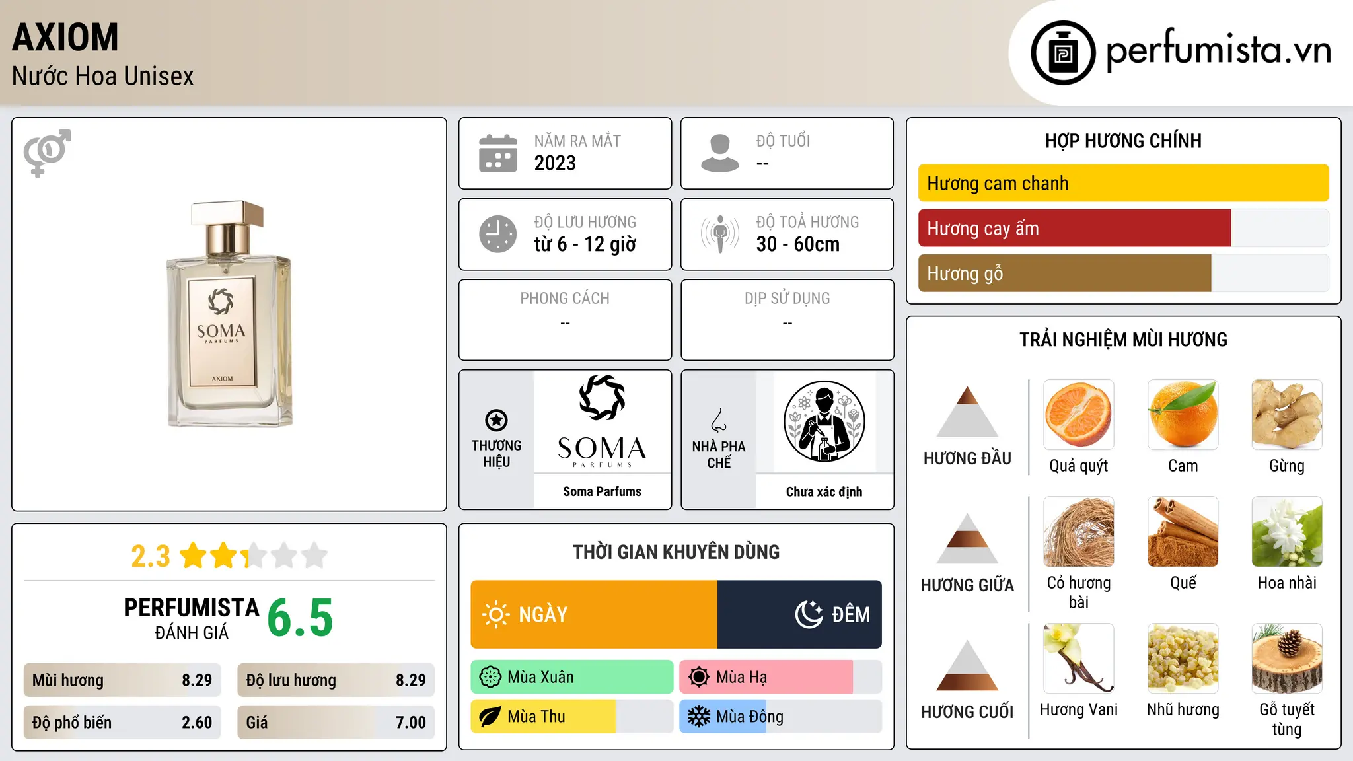Click the 2023 release year value
Screen dimensions: 1353x761
pyautogui.click(x=555, y=163)
